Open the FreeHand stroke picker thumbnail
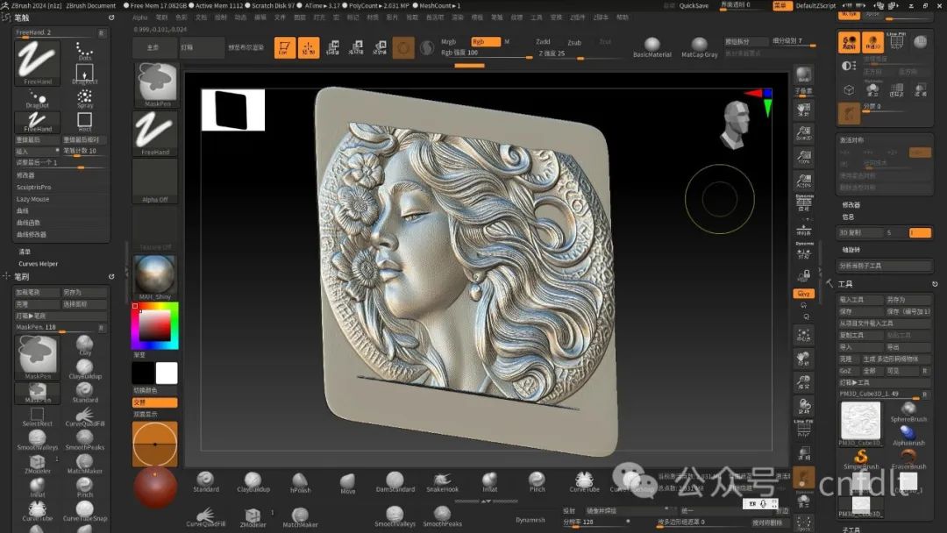Viewport: 947px width, 533px height. pyautogui.click(x=155, y=132)
